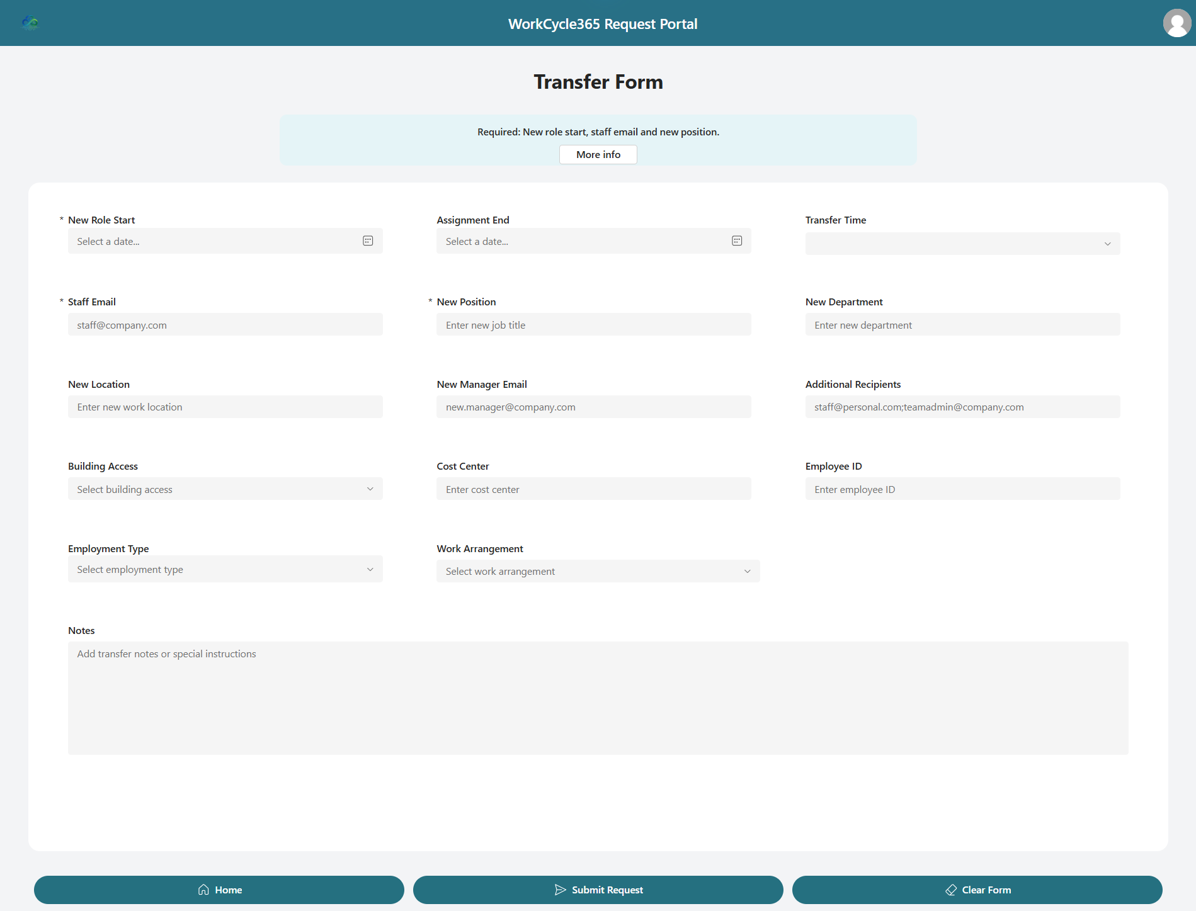The width and height of the screenshot is (1196, 911).
Task: Click the required fields notice text
Action: 598,132
